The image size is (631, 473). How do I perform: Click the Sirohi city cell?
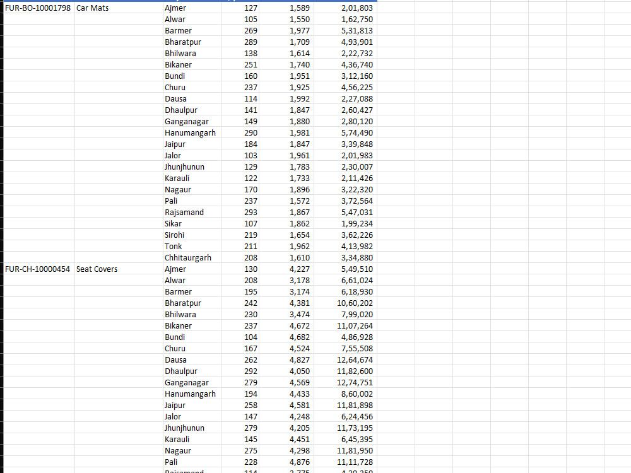pyautogui.click(x=192, y=235)
